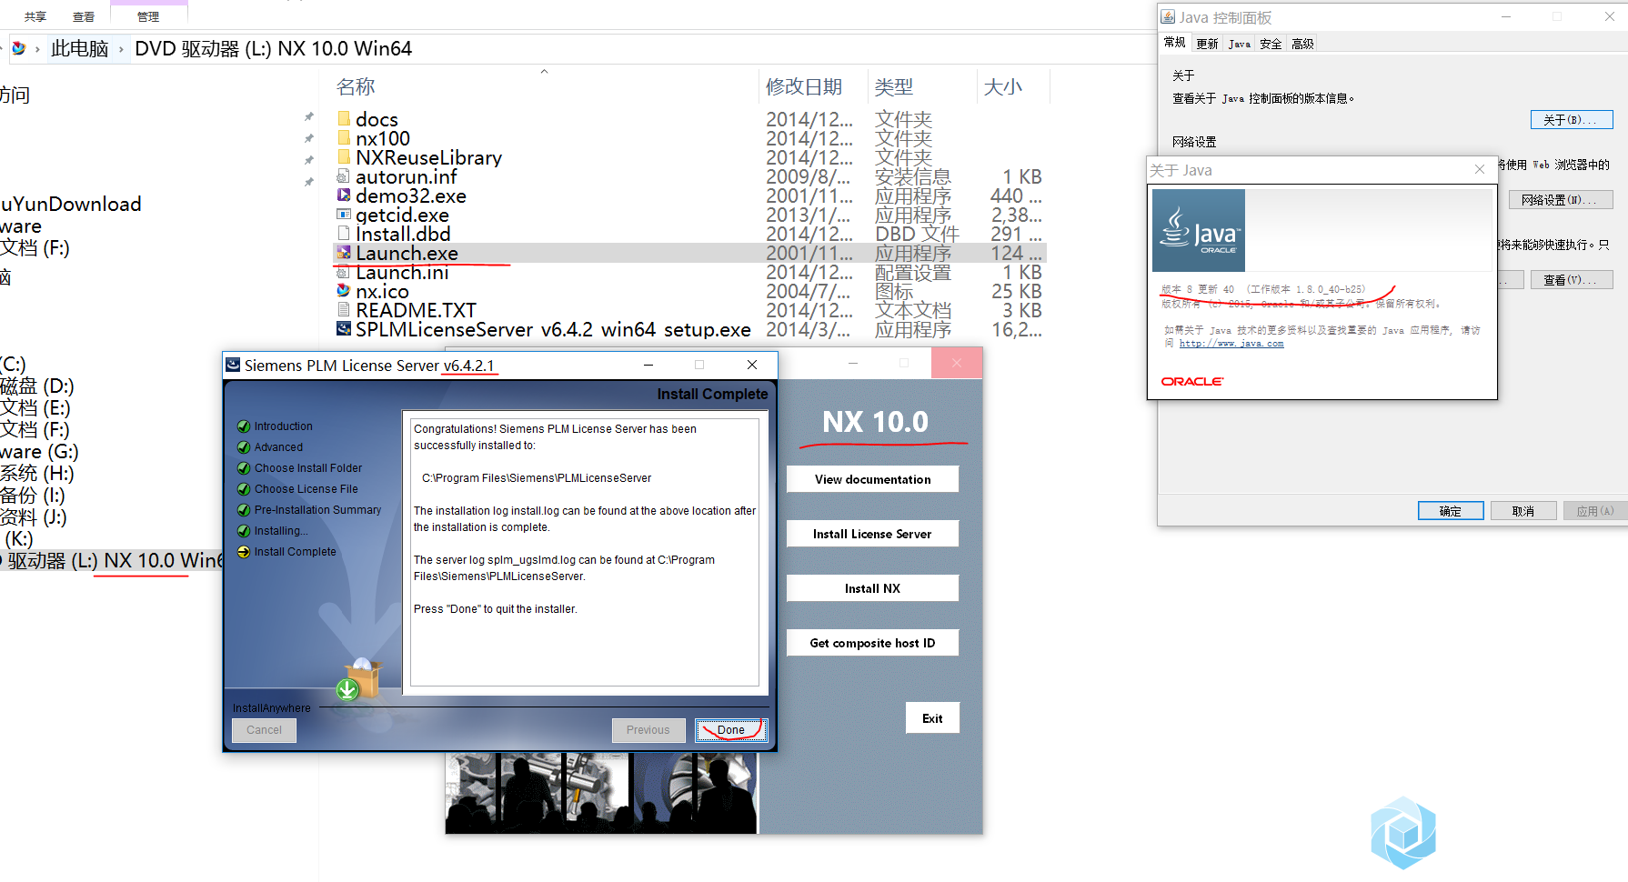Select 系统 (H:) in navigation pane
Image resolution: width=1628 pixels, height=882 pixels.
(x=37, y=474)
